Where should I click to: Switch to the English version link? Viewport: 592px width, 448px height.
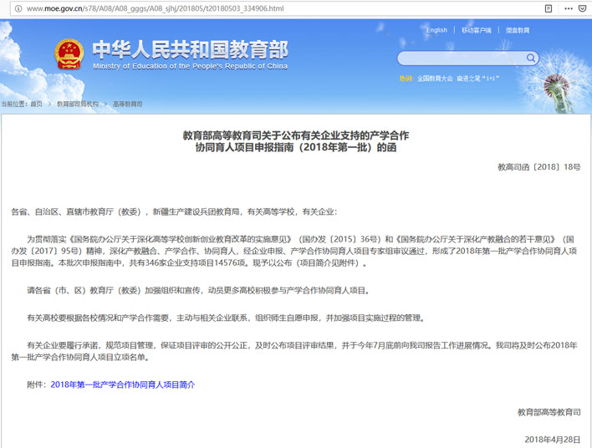pos(436,30)
